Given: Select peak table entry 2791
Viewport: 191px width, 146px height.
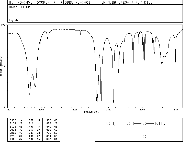Looking at the screenshot, I should click(x=13, y=136).
